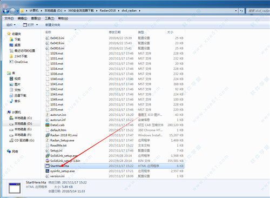This screenshot has width=270, height=198.
Task: Sort by the 修改日期 column header
Action: pos(114,32)
